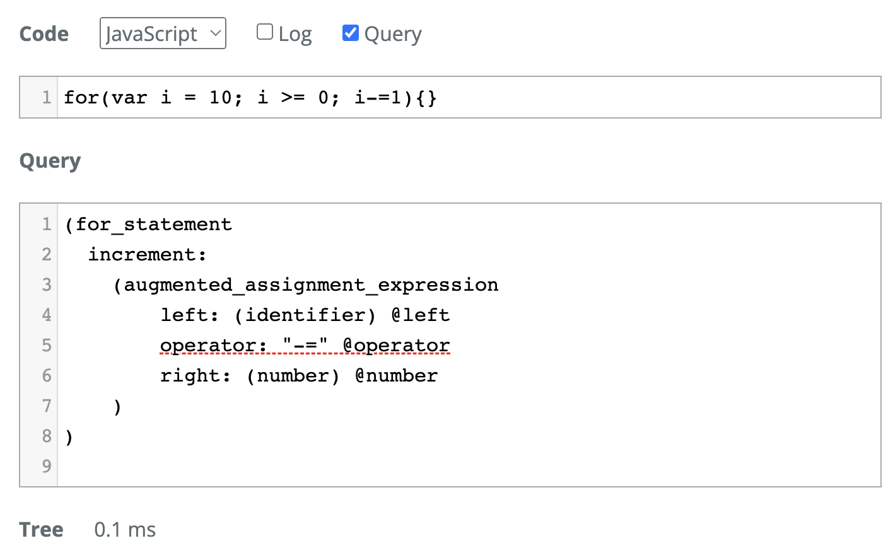Viewport: 893px width, 560px height.
Task: Disable the Query checkbox
Action: (350, 33)
